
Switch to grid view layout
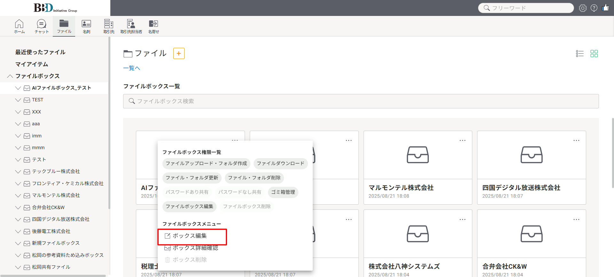(x=594, y=54)
